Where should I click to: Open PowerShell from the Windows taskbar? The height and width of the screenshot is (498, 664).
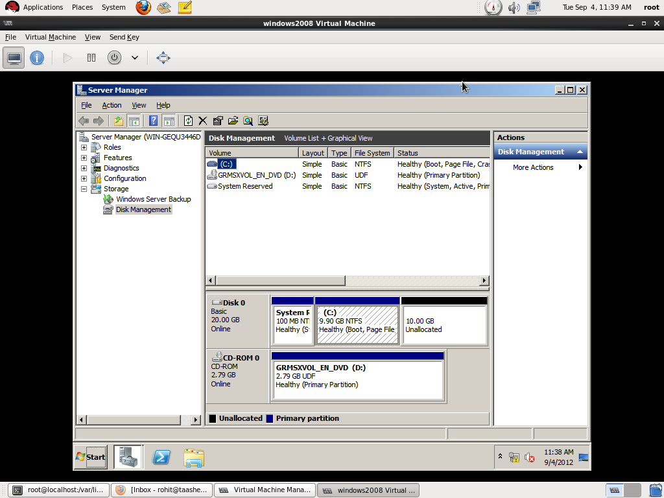161,457
